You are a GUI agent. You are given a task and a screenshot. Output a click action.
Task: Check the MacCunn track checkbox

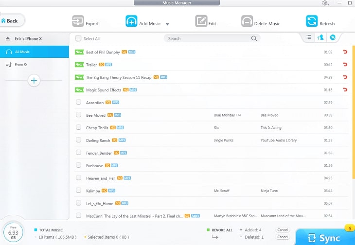click(x=79, y=215)
